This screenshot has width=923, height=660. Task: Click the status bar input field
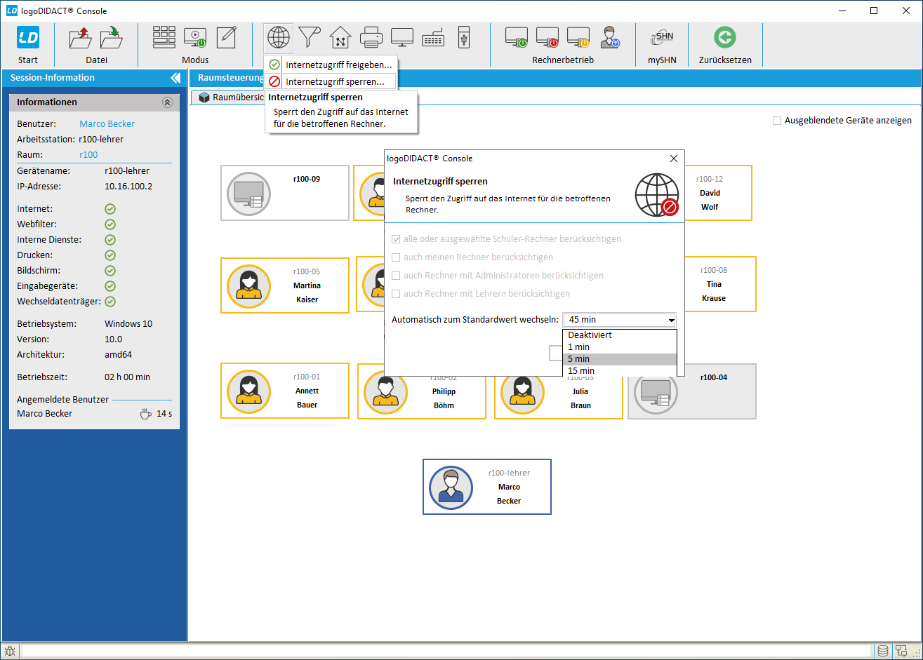coord(446,652)
